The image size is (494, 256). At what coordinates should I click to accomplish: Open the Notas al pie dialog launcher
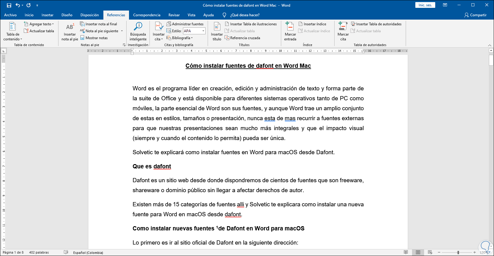pyautogui.click(x=124, y=45)
